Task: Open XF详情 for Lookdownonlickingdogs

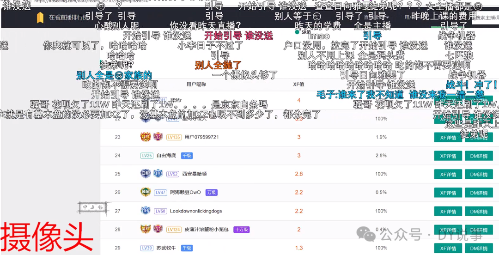Action: tap(448, 212)
